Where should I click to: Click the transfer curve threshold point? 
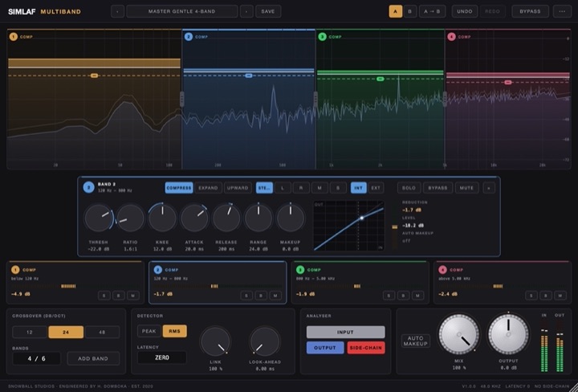362,218
